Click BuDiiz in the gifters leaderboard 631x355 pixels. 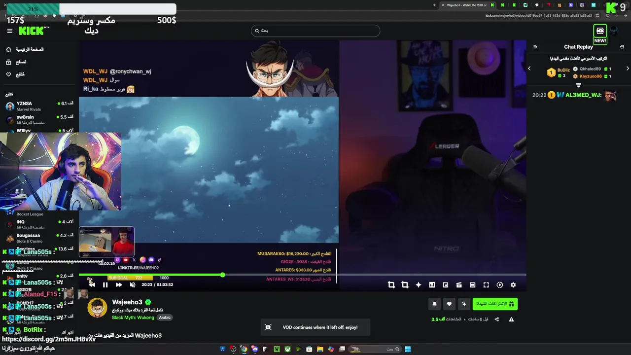[x=563, y=70]
